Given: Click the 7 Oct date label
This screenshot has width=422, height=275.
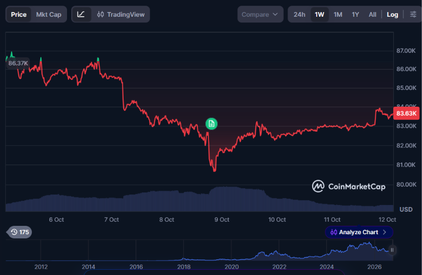Looking at the screenshot, I should [112, 220].
